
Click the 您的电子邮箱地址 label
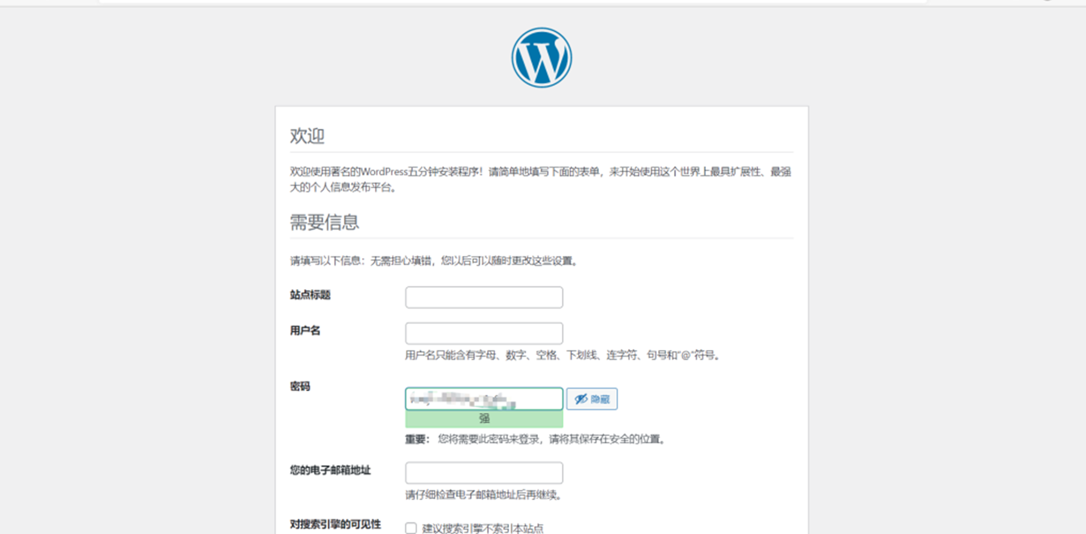tap(330, 470)
